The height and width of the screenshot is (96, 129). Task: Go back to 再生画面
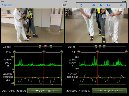(7, 5)
